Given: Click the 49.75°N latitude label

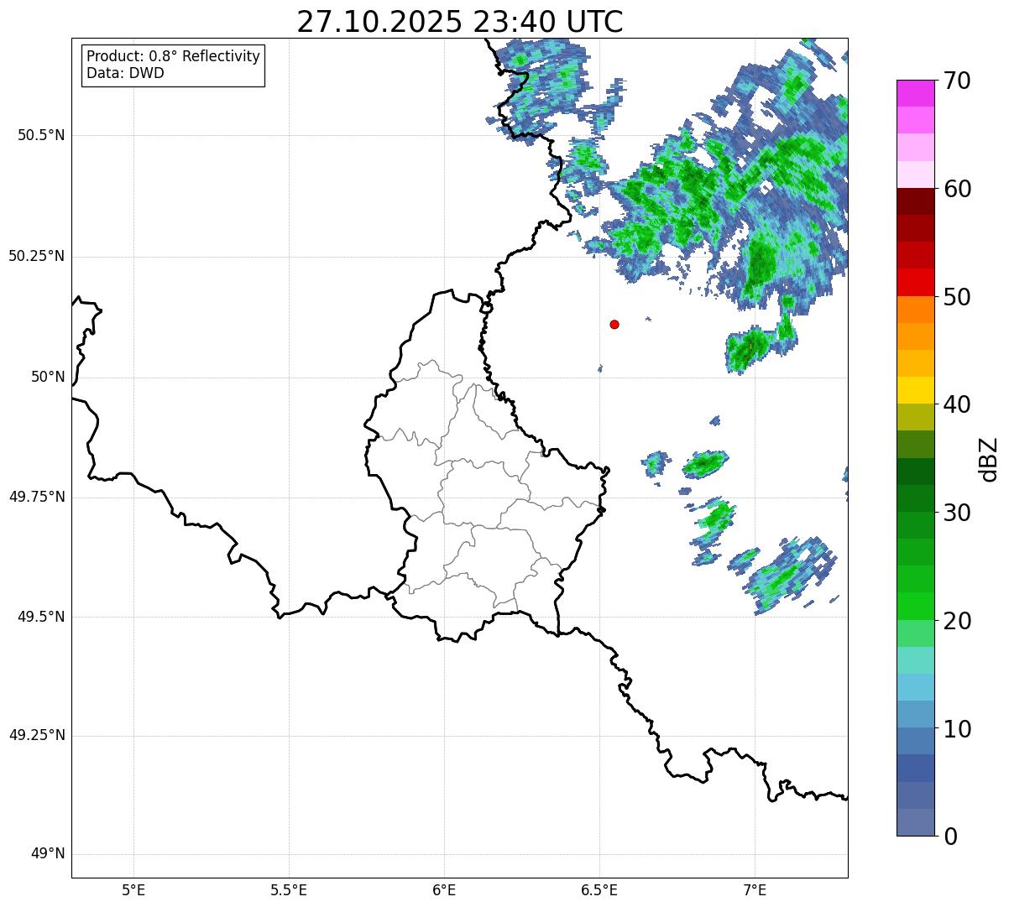Looking at the screenshot, I should tap(37, 497).
